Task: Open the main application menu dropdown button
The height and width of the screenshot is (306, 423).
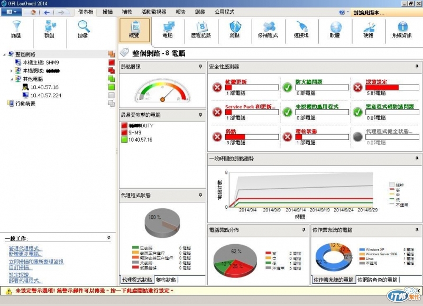Action: click(x=11, y=12)
